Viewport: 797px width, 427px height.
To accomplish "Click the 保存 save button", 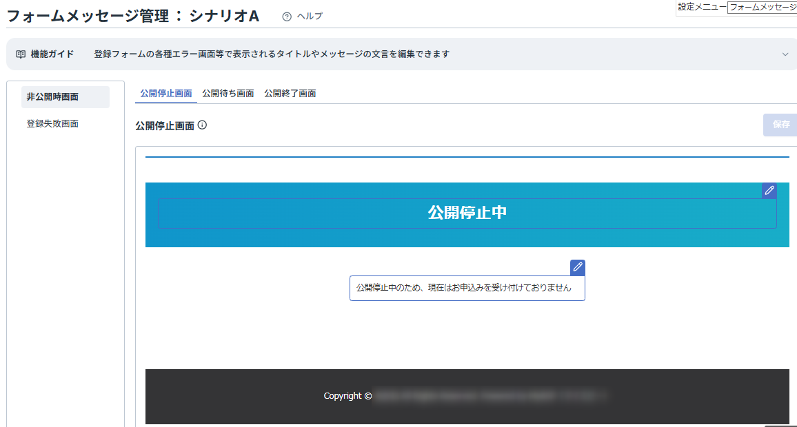I will click(x=780, y=125).
